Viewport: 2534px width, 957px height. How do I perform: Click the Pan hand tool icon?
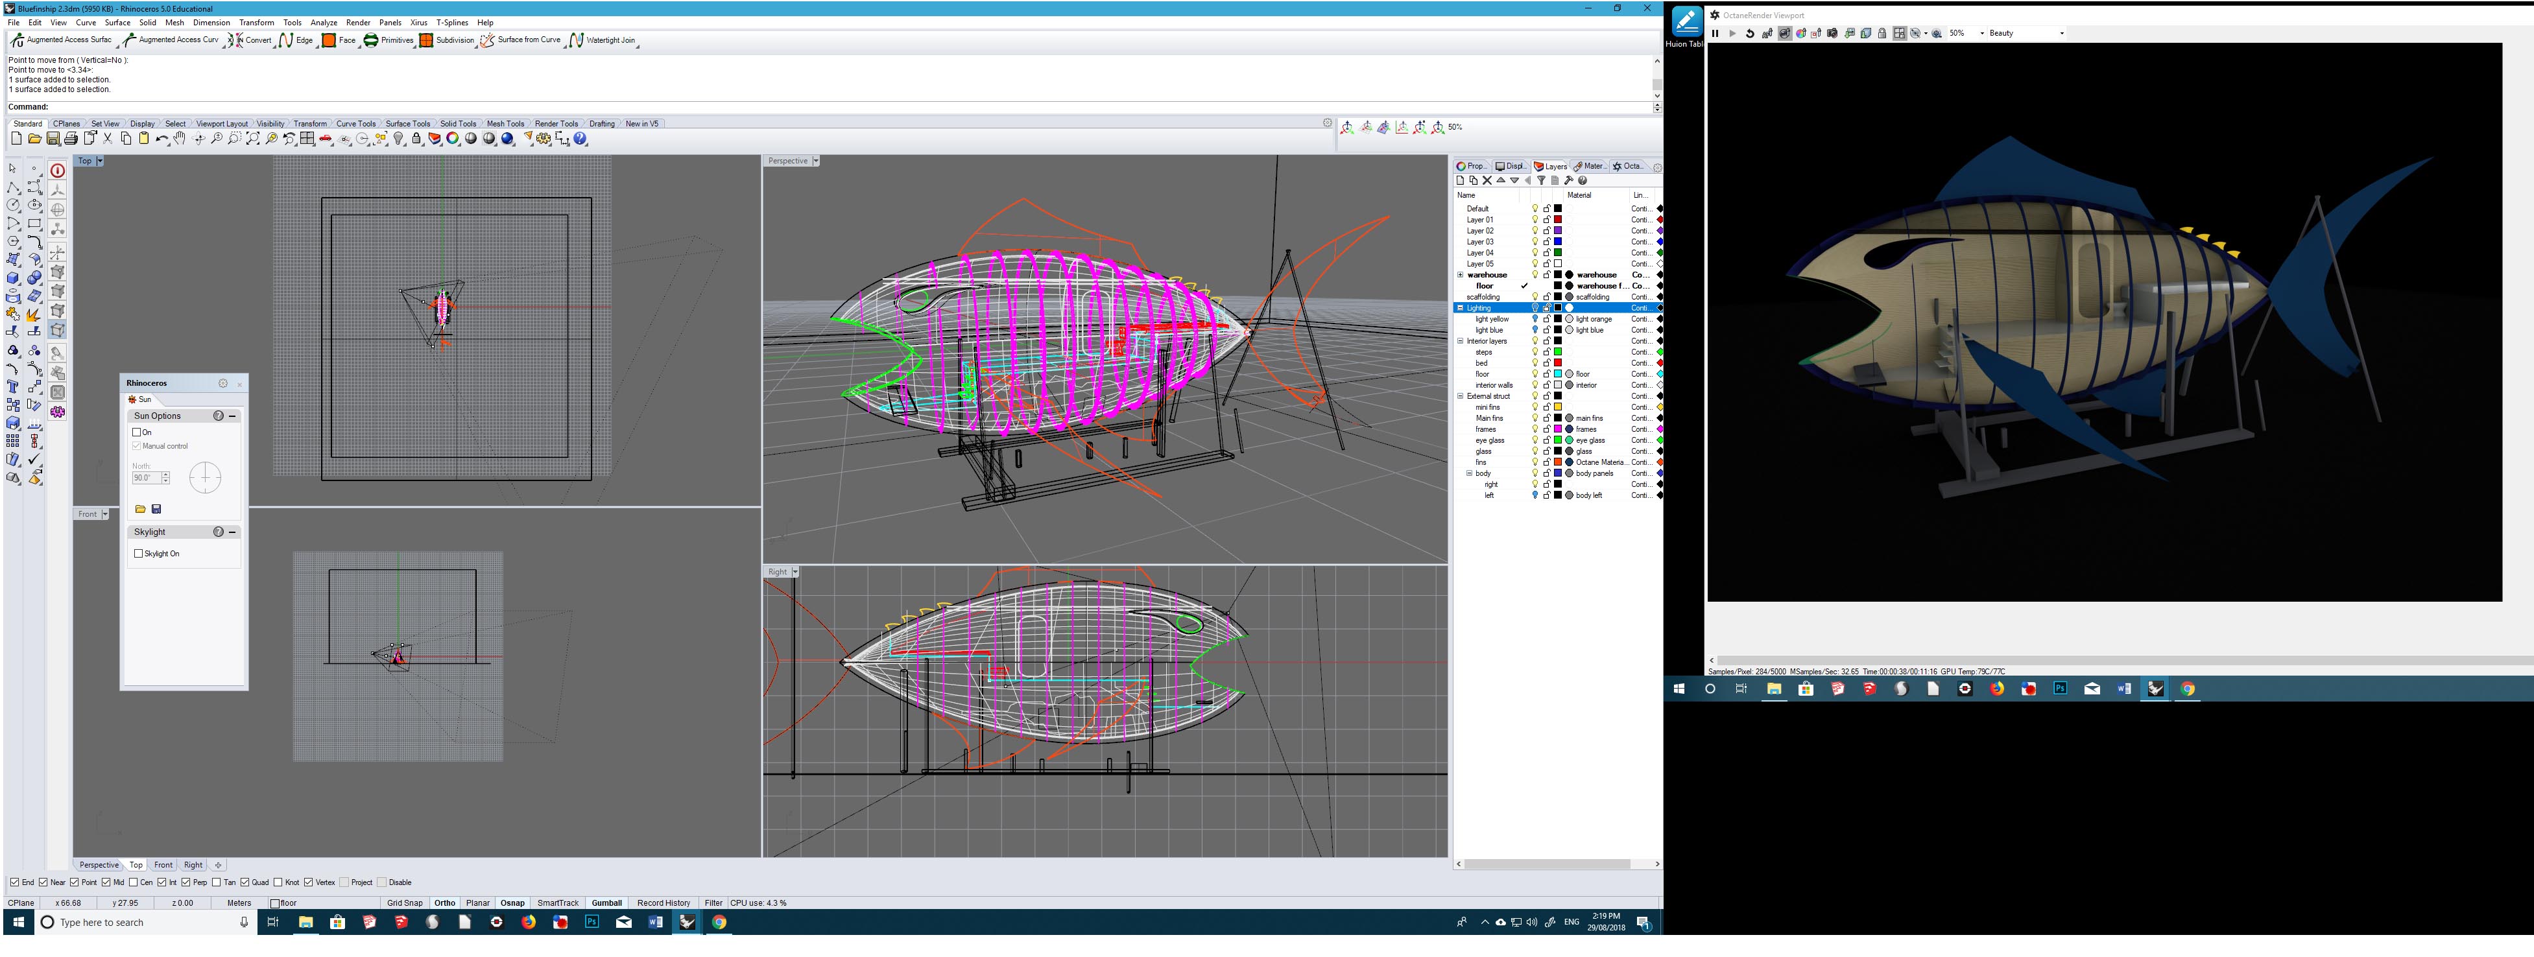pos(180,139)
